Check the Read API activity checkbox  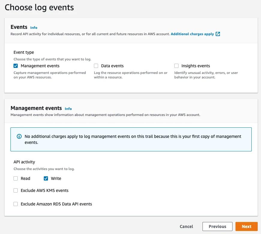pyautogui.click(x=16, y=178)
